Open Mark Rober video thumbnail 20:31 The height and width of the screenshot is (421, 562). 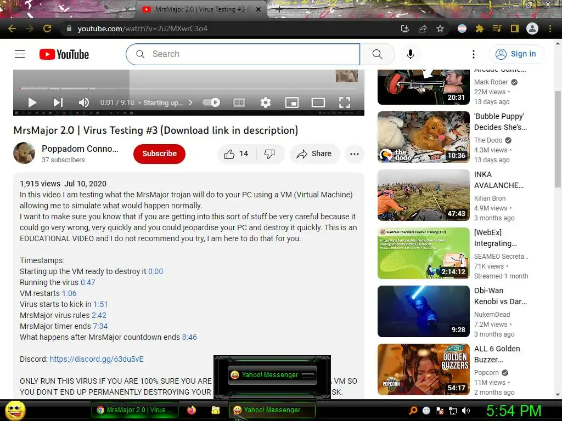(x=424, y=87)
